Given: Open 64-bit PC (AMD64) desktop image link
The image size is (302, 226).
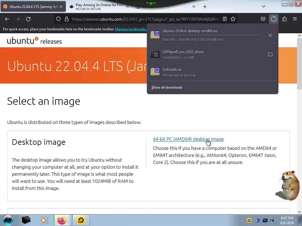Looking at the screenshot, I should pyautogui.click(x=188, y=139).
